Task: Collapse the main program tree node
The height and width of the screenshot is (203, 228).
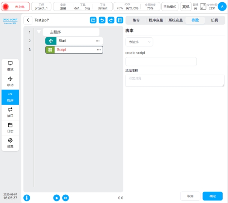Action: click(39, 32)
